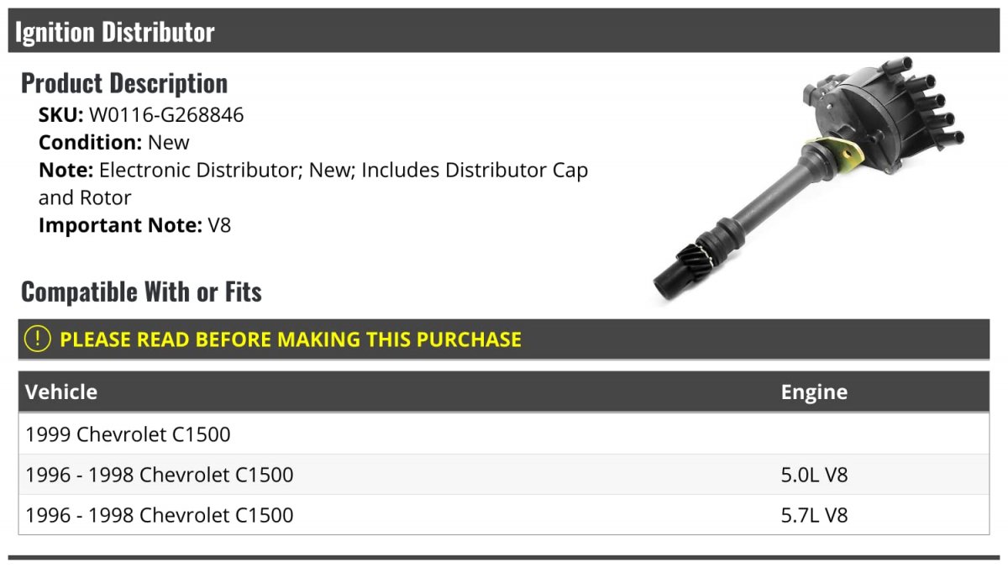1008x568 pixels.
Task: Select the 1996 - 1998 Chevrolet C1500 5.7L row
Action: (x=504, y=515)
